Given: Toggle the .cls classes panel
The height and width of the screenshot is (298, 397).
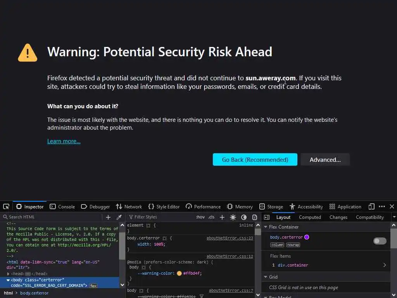Looking at the screenshot, I should point(211,217).
